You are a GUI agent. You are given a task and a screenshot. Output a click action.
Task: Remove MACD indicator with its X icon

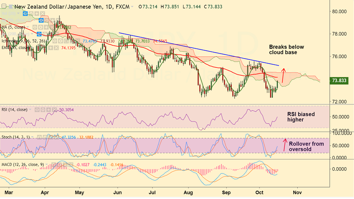[71, 164]
